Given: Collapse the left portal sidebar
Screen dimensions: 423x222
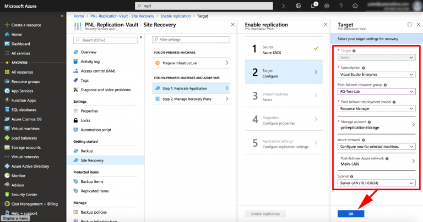Looking at the screenshot, I should pyautogui.click(x=62, y=16).
